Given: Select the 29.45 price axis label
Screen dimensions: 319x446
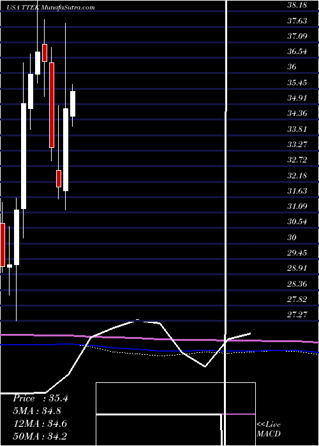Looking at the screenshot, I should coord(297,253).
